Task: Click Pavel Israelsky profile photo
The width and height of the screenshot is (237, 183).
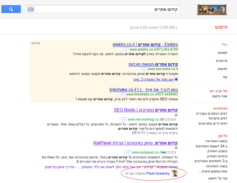Action: [x=175, y=173]
